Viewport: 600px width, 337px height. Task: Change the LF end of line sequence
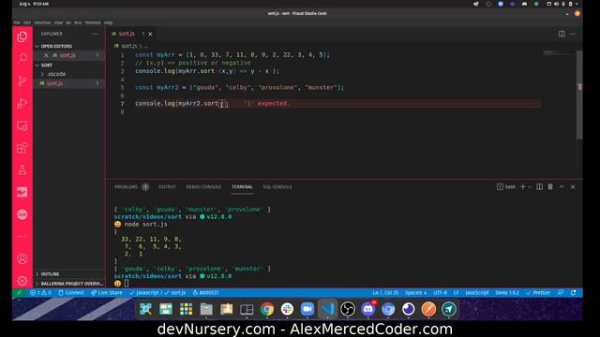pyautogui.click(x=457, y=293)
